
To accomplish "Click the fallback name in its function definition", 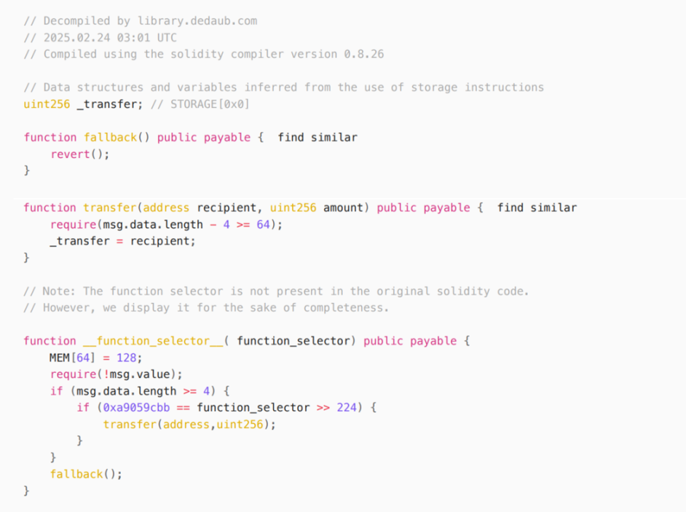I will point(110,138).
